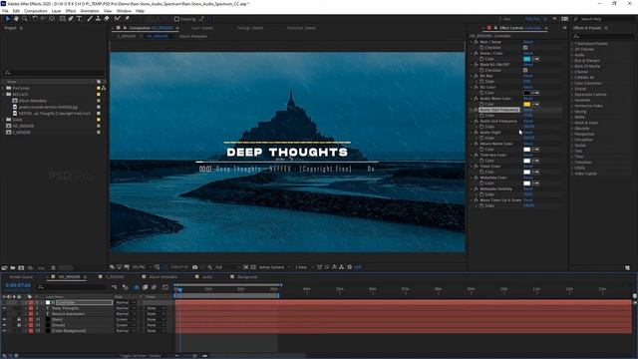Select the Hand tool

[16, 19]
